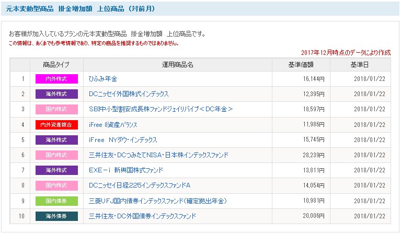Select the price 13,811円
This screenshot has height=234, width=401.
coord(314,170)
